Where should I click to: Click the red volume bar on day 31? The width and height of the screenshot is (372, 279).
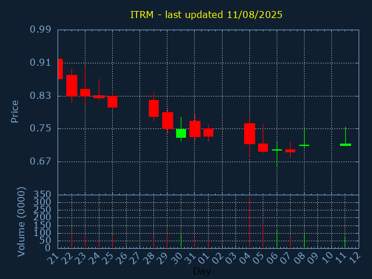(194, 243)
